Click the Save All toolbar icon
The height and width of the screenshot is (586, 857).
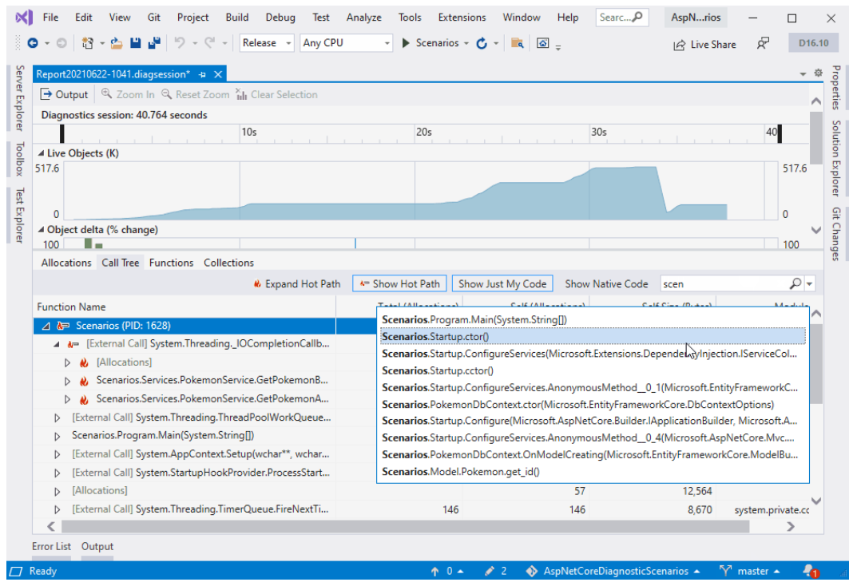[x=154, y=43]
